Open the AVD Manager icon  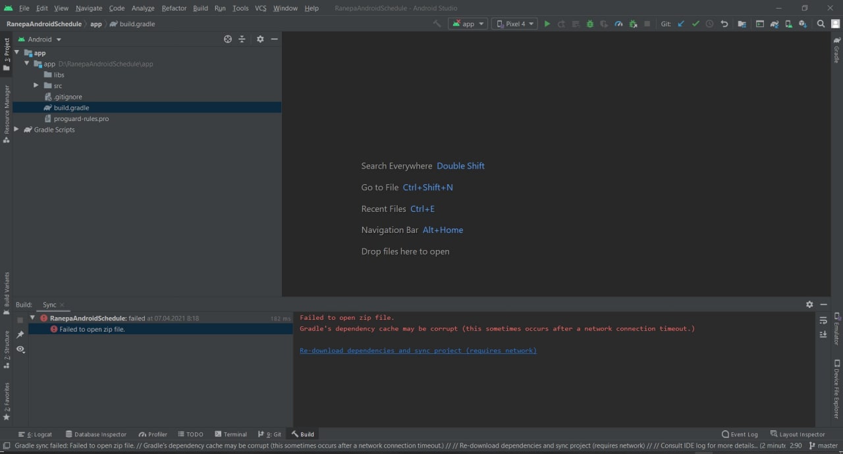[x=788, y=24]
